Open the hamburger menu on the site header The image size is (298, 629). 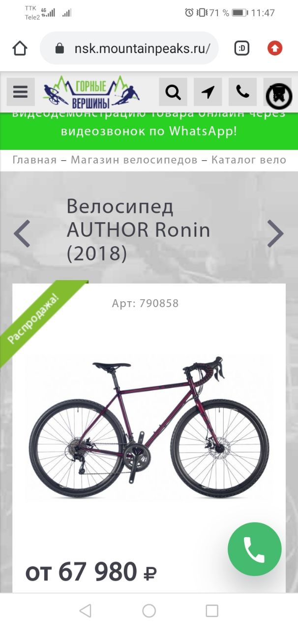pos(21,92)
